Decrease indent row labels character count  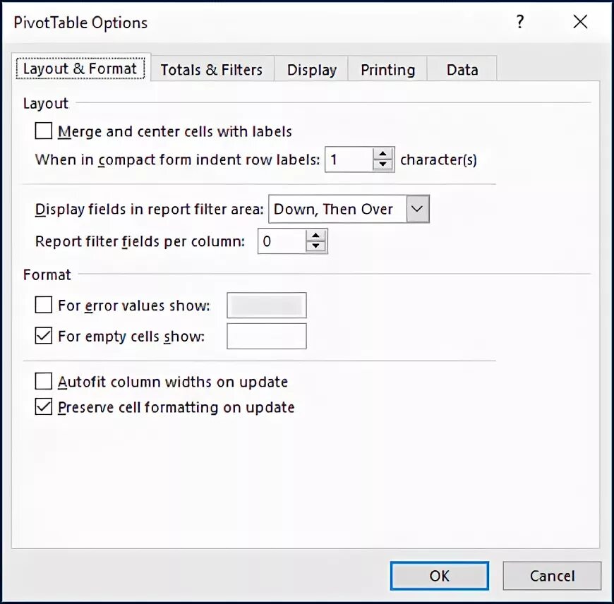[x=383, y=165]
